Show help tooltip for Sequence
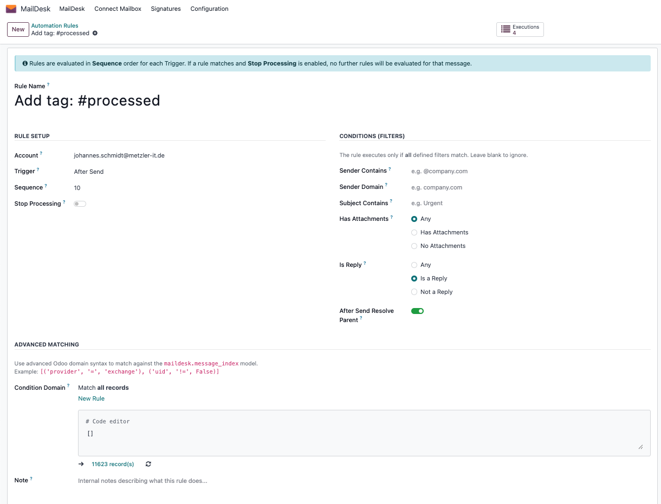Image resolution: width=661 pixels, height=504 pixels. (46, 186)
